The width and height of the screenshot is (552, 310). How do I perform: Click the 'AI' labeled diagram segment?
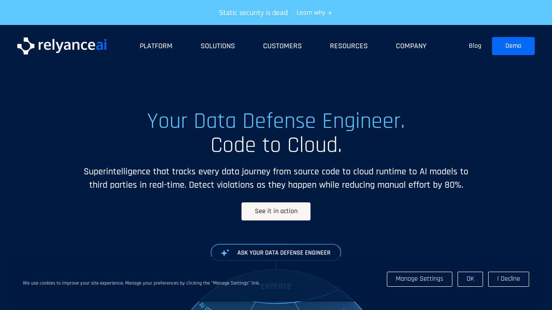click(x=204, y=306)
